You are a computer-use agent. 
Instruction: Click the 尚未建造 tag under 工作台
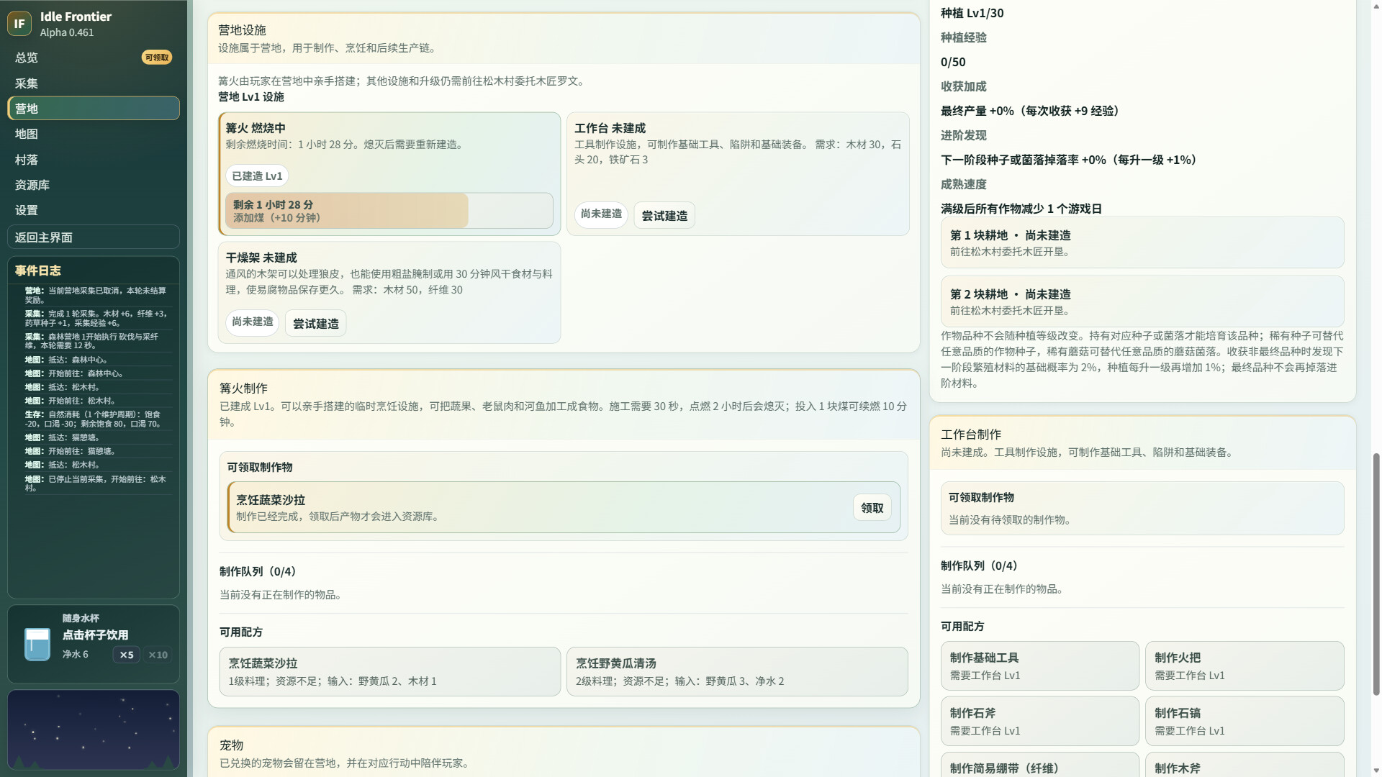[x=601, y=214]
